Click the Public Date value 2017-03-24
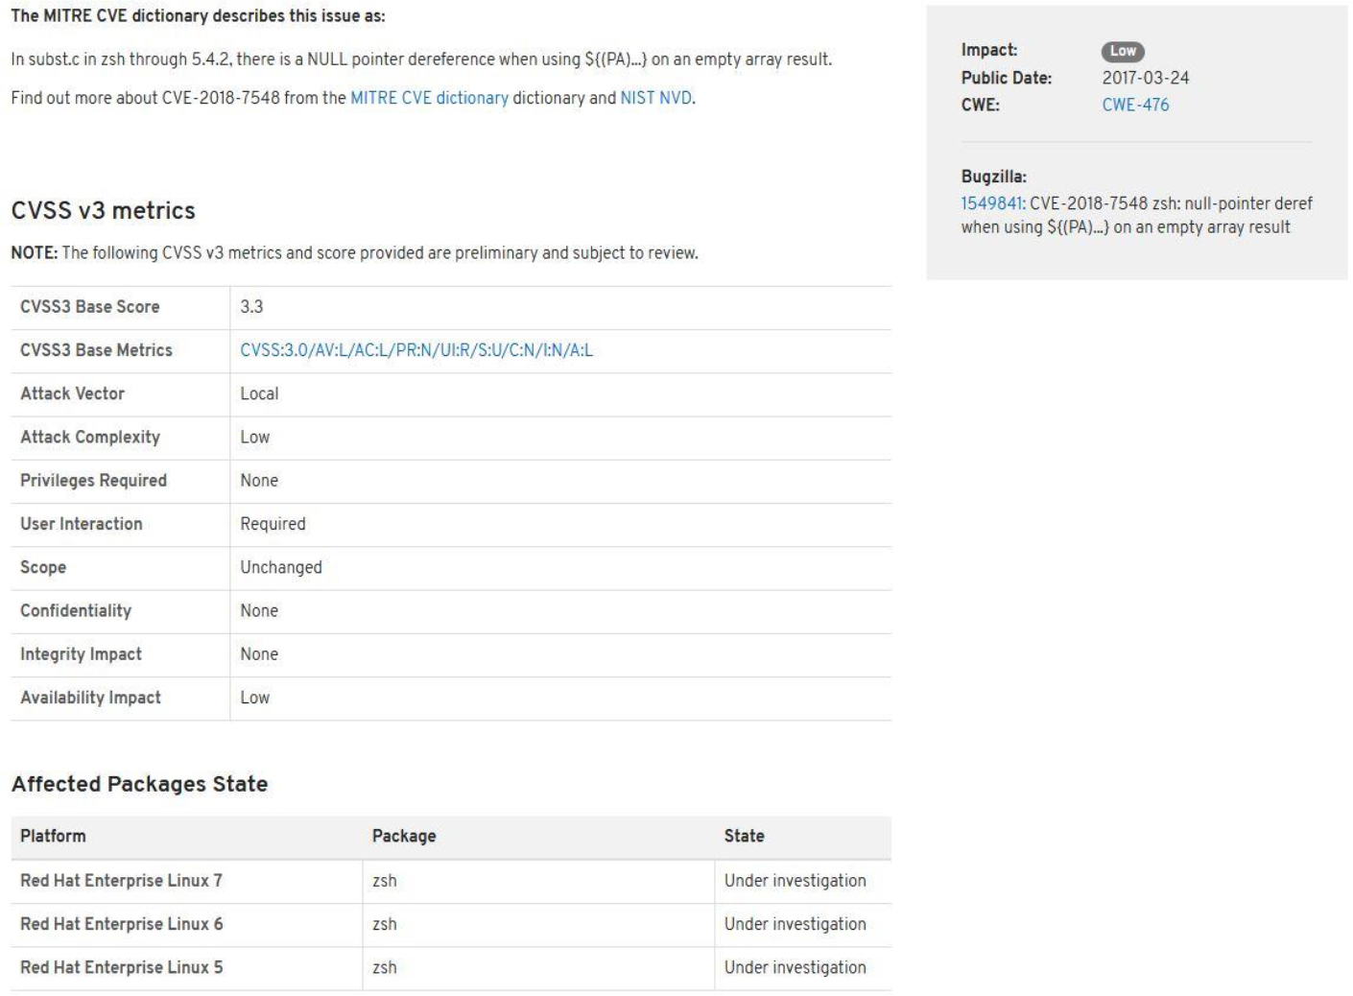Image resolution: width=1353 pixels, height=996 pixels. point(1145,78)
